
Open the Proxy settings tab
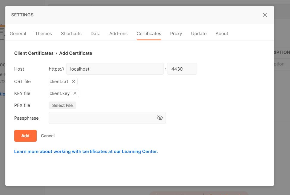click(x=176, y=34)
